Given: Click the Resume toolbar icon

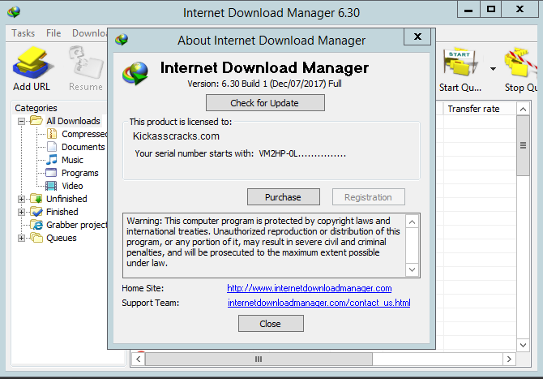Looking at the screenshot, I should click(x=86, y=62).
